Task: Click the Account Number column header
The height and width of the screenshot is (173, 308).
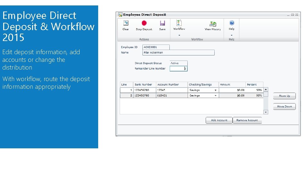Action: point(172,85)
